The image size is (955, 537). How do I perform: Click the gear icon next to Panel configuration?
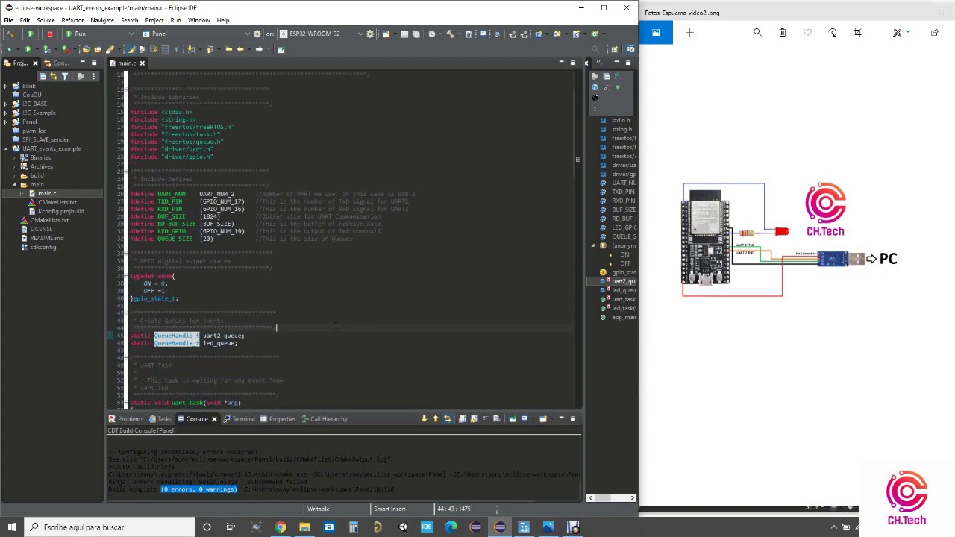[x=257, y=34]
